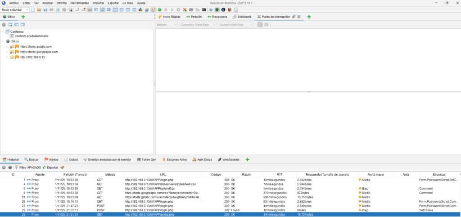
Task: Open the Cabecera: Vista Raw dropdown
Action: click(x=197, y=25)
